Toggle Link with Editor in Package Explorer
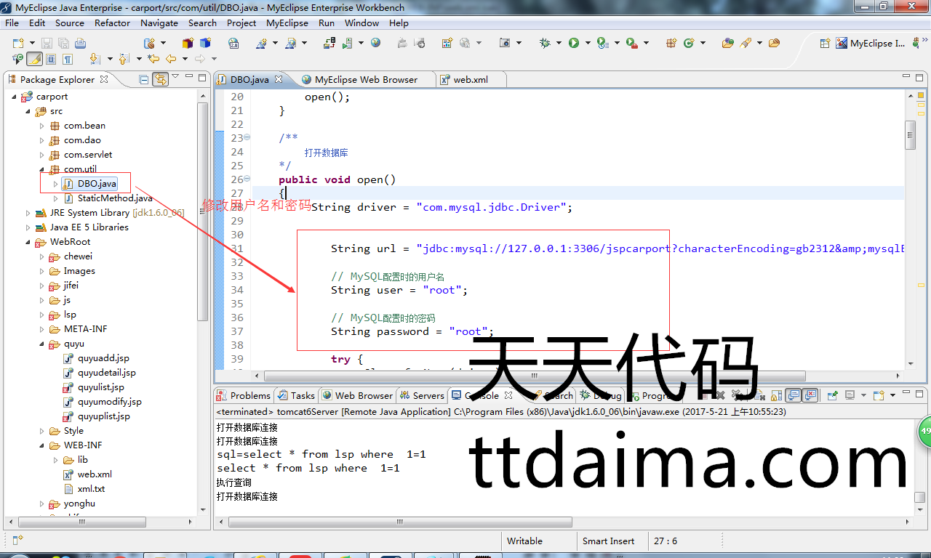Screen dimensions: 931x558 point(160,79)
